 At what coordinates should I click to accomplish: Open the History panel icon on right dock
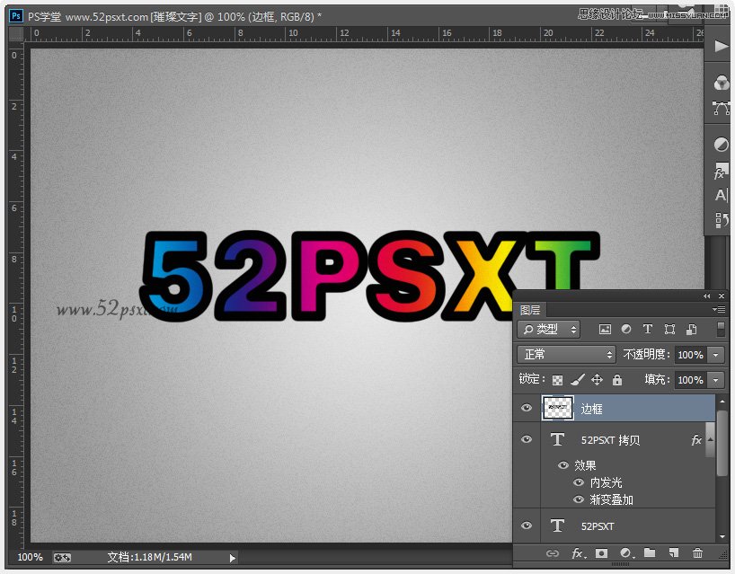[721, 219]
